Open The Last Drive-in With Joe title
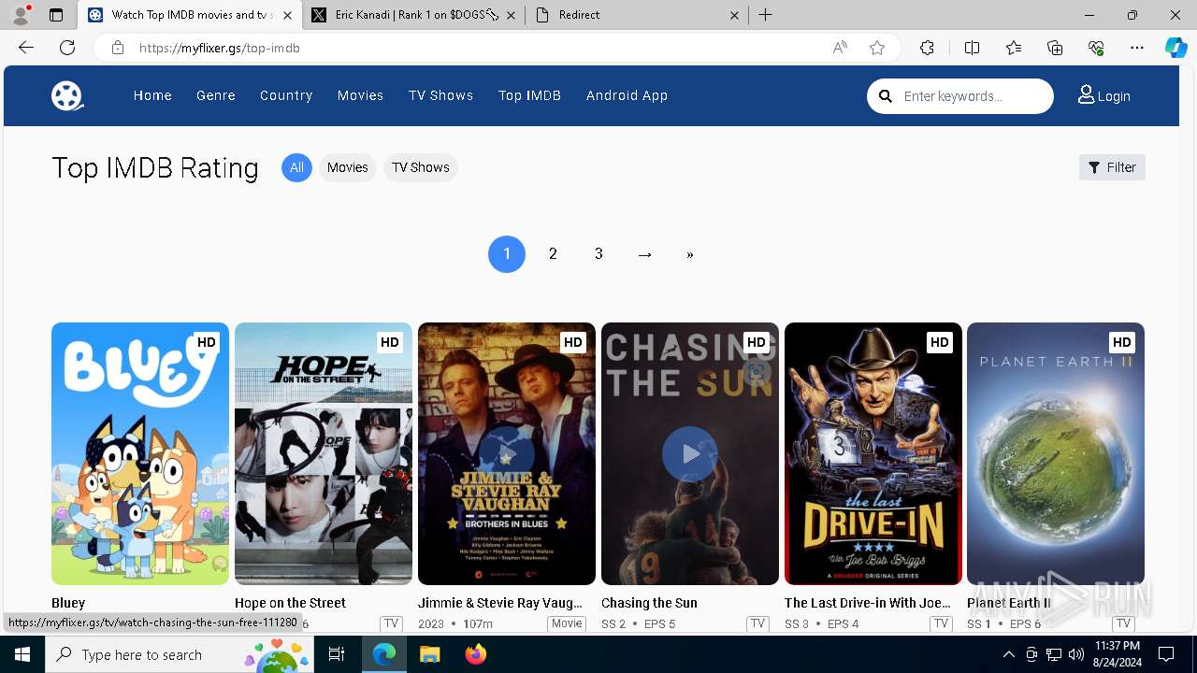This screenshot has height=673, width=1197. click(868, 603)
